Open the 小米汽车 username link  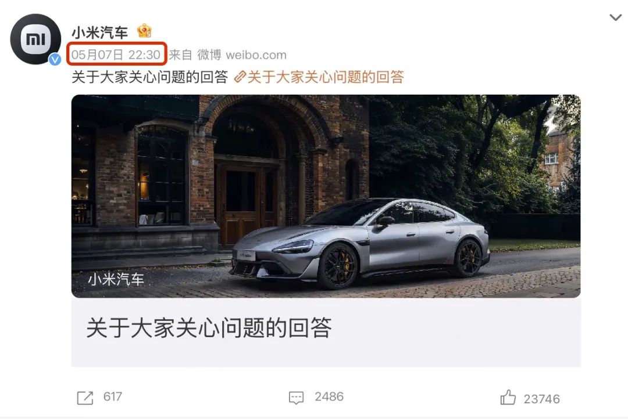pyautogui.click(x=100, y=32)
